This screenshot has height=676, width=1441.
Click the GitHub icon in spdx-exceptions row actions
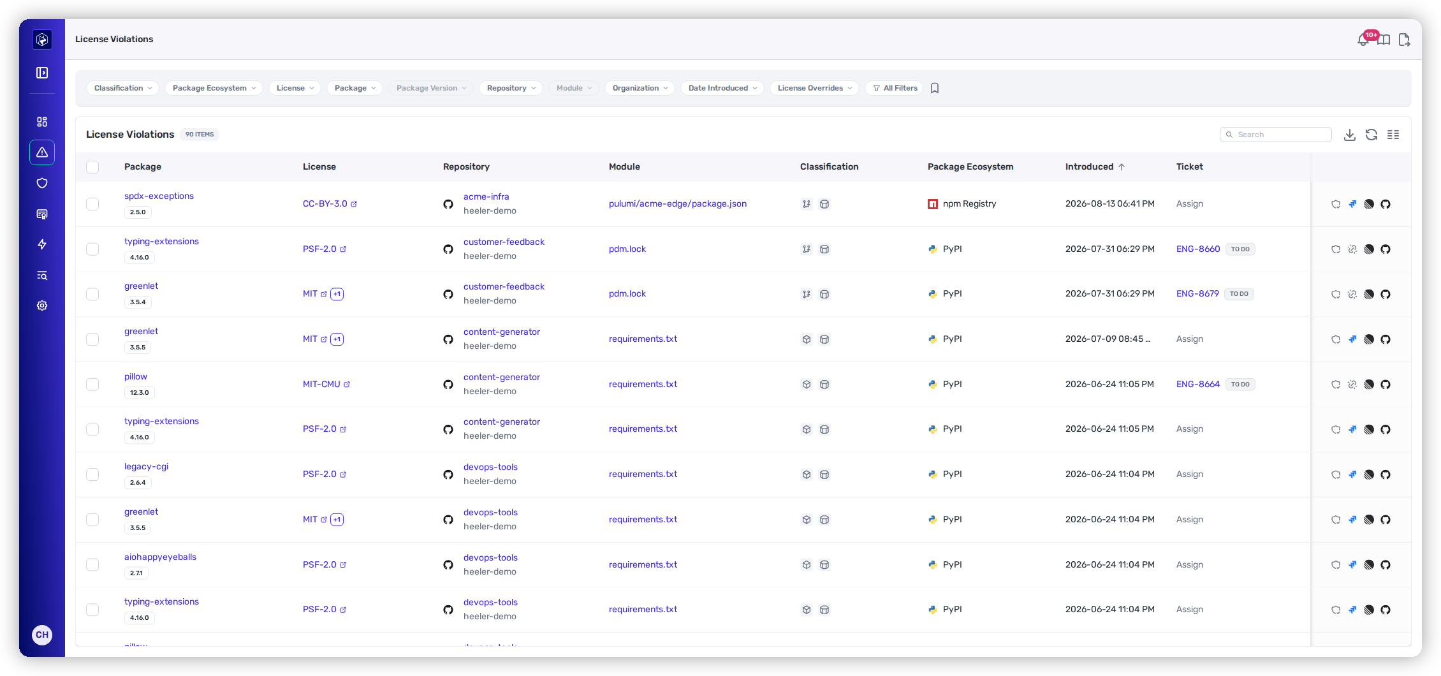click(x=1386, y=204)
